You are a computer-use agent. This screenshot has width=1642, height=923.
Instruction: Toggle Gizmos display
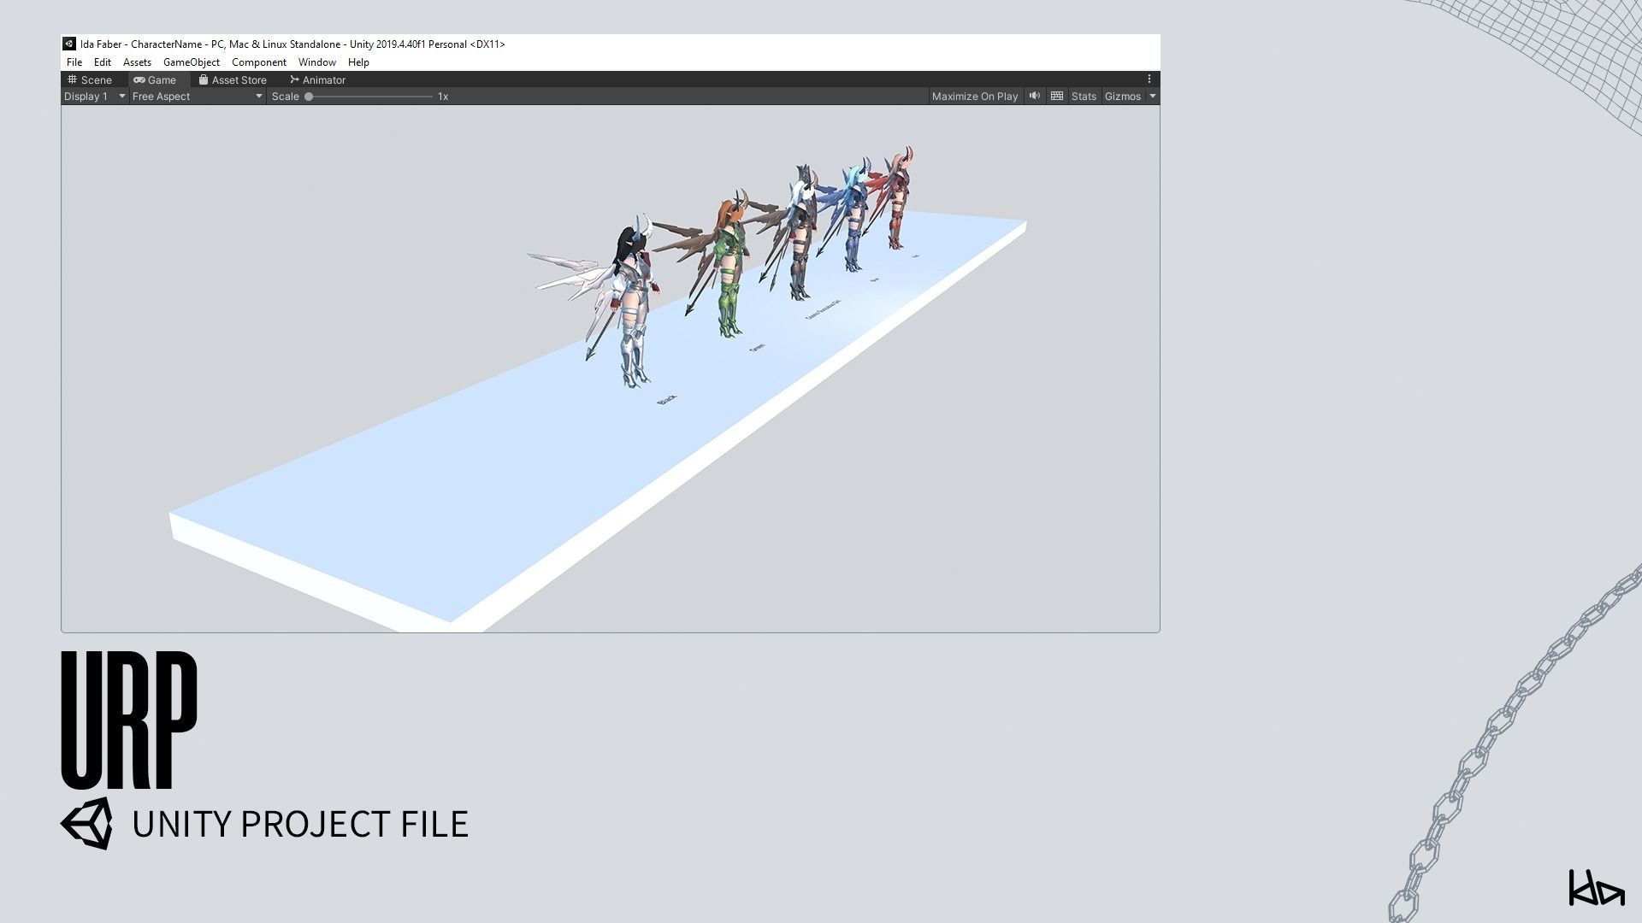[1122, 97]
